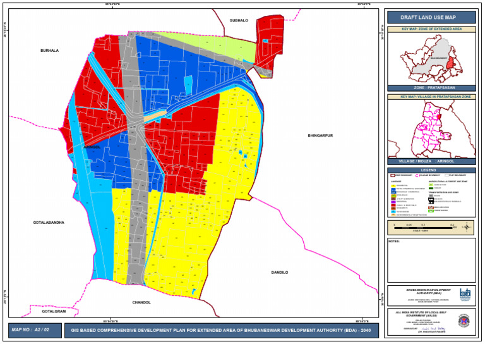Click the gray roads symbol in legend
The height and width of the screenshot is (344, 485).
(431, 195)
